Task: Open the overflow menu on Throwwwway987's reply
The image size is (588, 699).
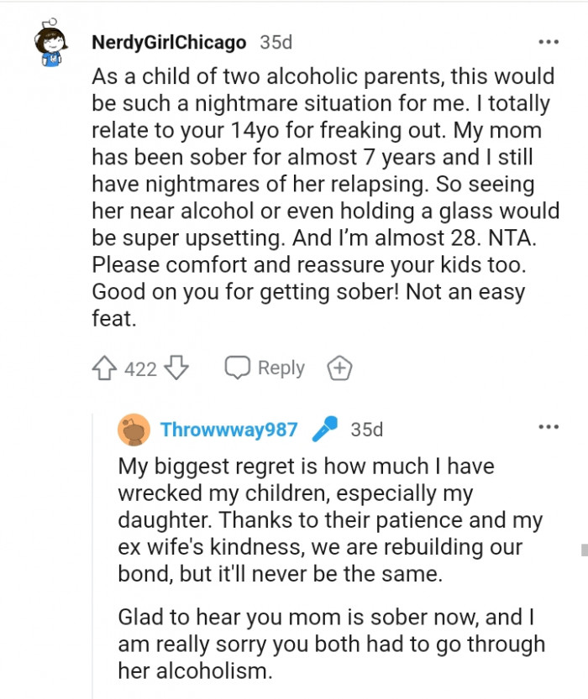Action: 550,426
